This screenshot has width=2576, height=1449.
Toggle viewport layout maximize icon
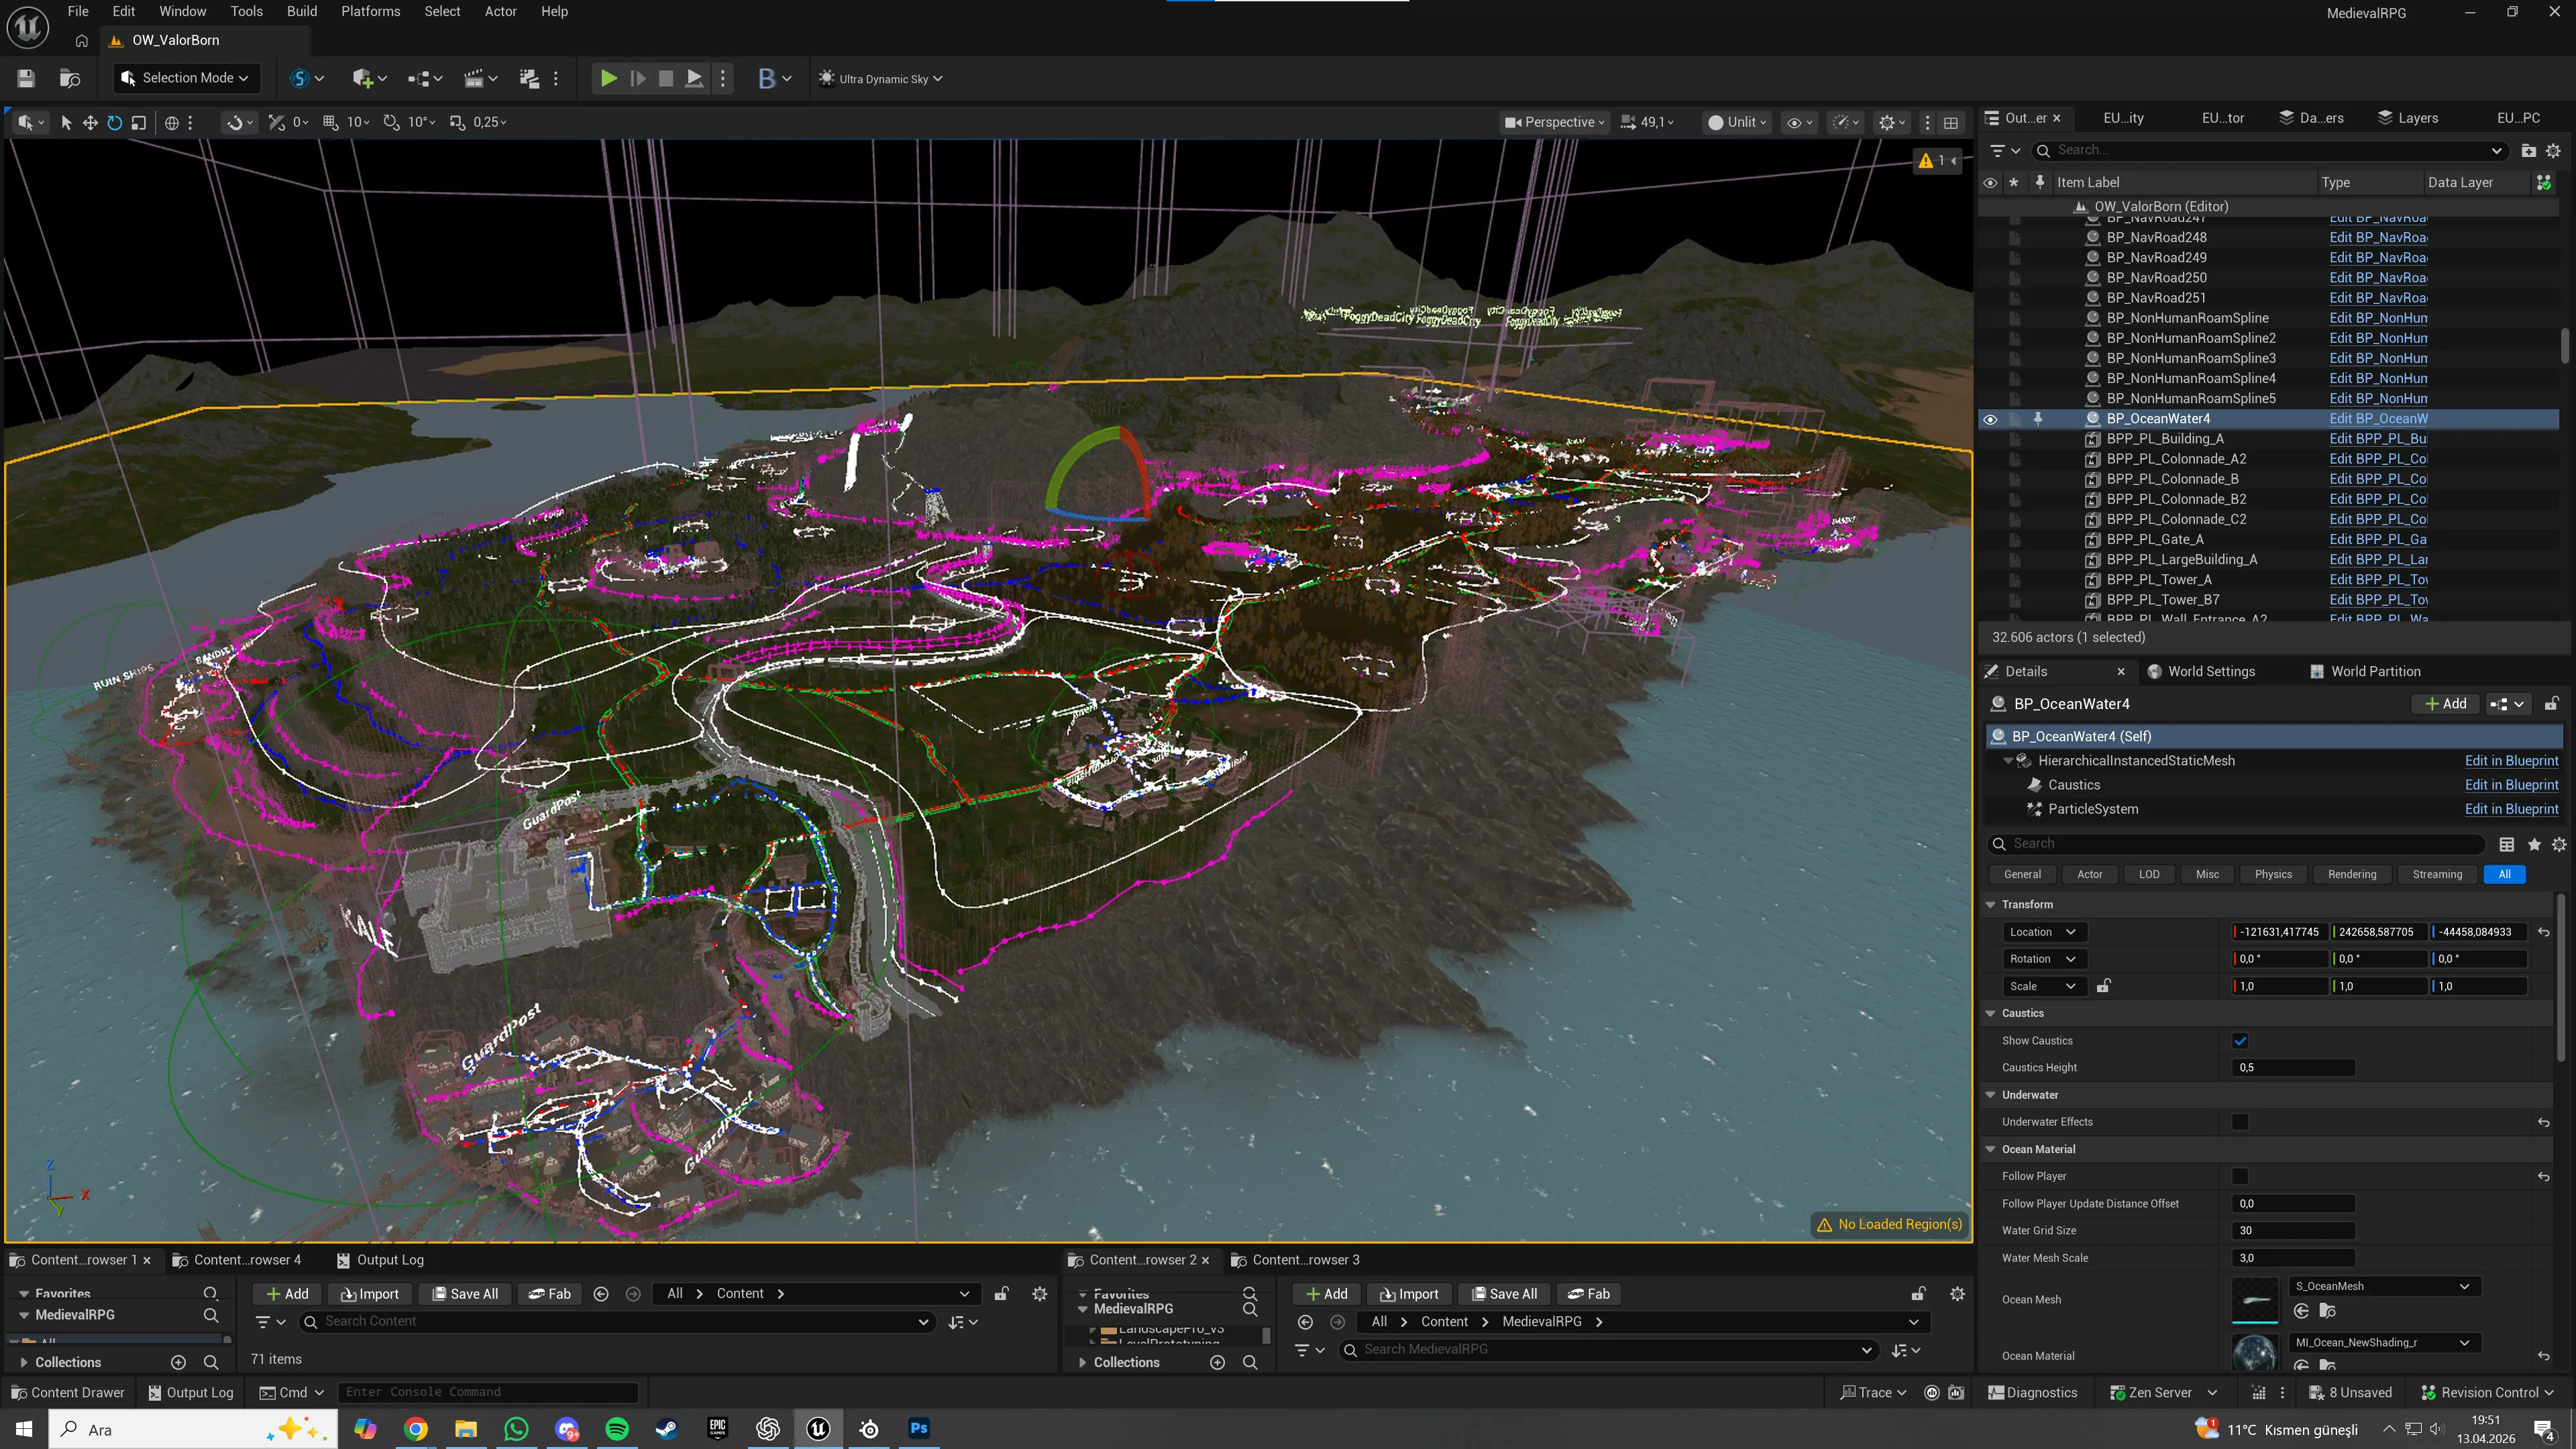tap(1950, 122)
